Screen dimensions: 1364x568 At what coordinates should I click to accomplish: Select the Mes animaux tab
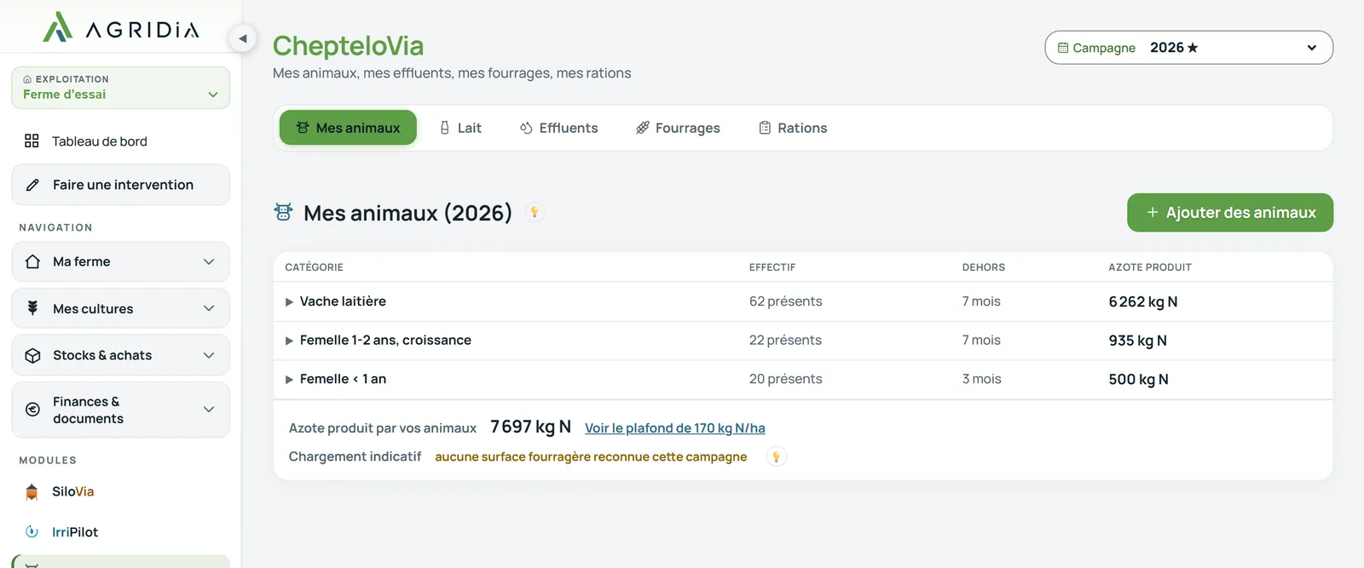click(348, 128)
